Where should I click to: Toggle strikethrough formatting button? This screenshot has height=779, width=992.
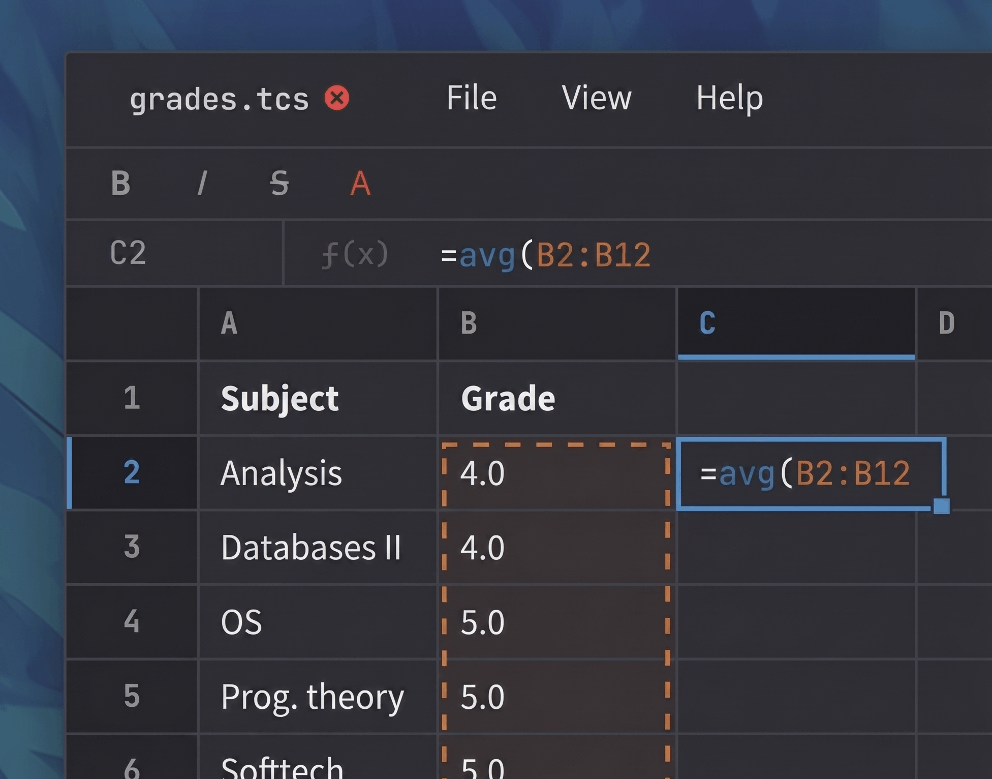pyautogui.click(x=280, y=183)
